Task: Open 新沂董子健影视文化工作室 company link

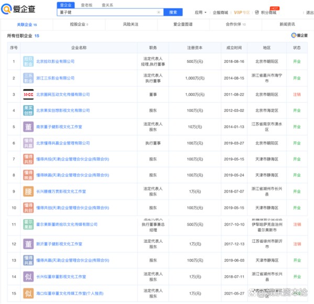Action: [59, 244]
